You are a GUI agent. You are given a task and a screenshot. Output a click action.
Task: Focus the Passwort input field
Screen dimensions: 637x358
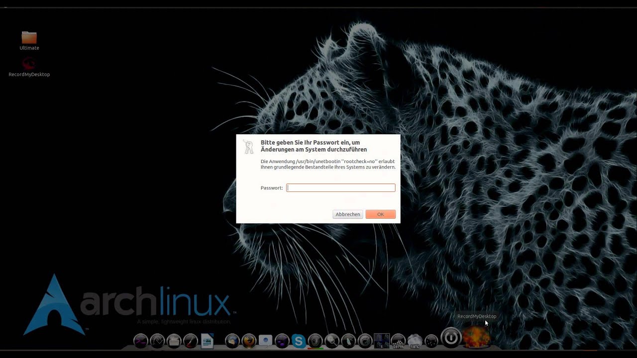341,187
